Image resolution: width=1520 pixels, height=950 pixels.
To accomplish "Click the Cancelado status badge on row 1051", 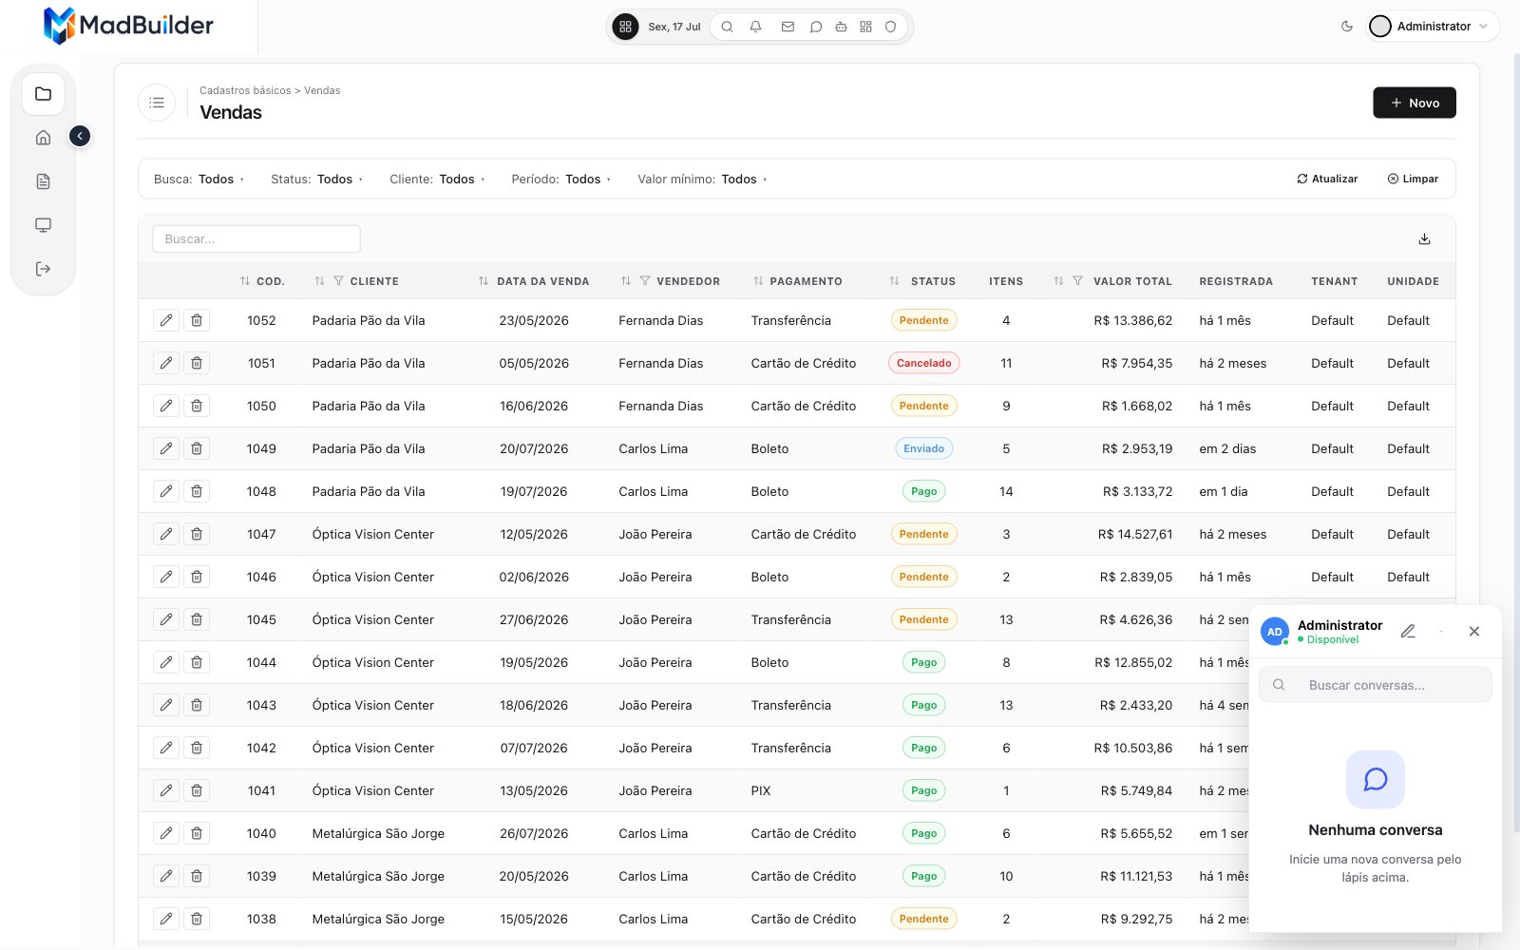I will click(x=923, y=363).
